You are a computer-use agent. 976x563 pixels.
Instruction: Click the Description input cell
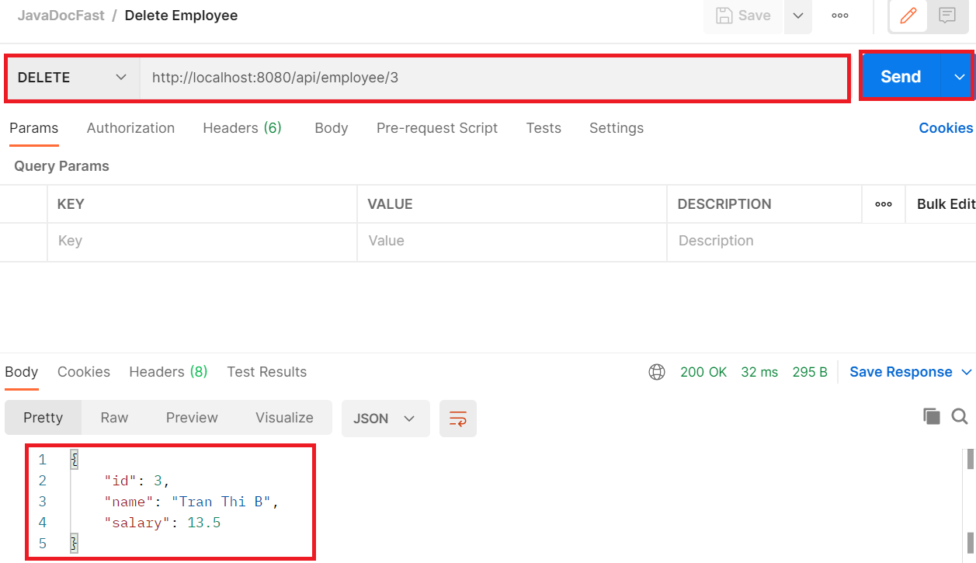[x=821, y=242]
